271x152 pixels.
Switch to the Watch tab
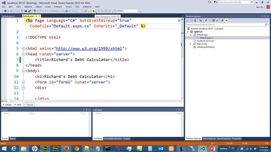tap(12, 138)
